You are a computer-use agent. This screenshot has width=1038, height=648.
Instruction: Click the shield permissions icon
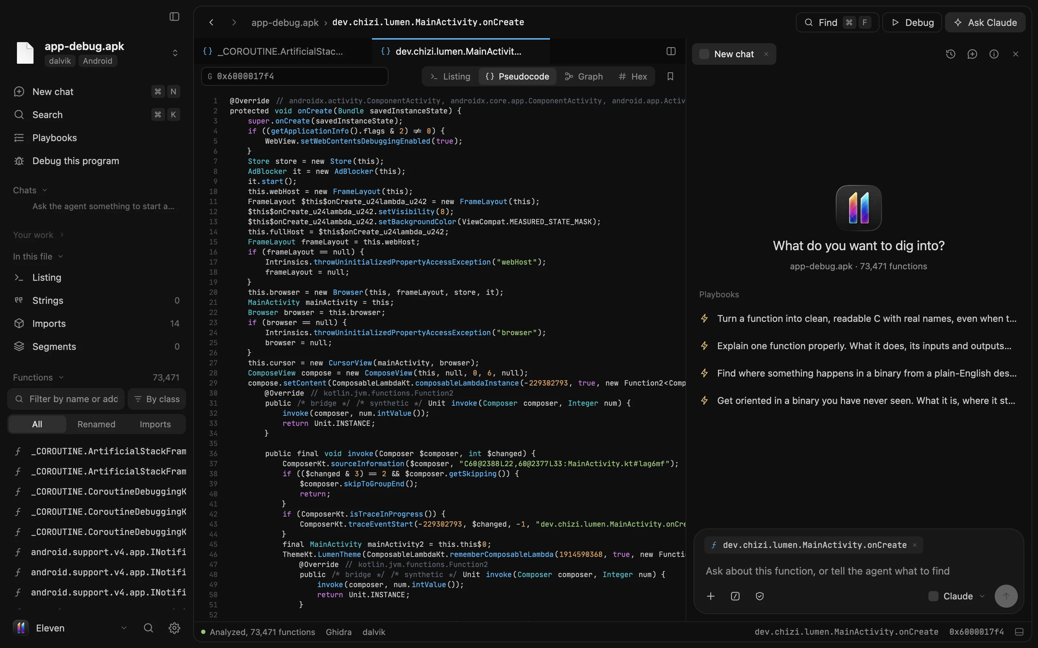click(760, 596)
